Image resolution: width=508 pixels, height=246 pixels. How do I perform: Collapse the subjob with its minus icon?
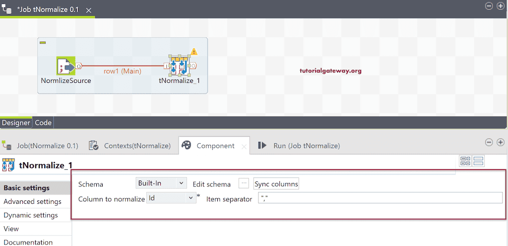click(x=43, y=43)
